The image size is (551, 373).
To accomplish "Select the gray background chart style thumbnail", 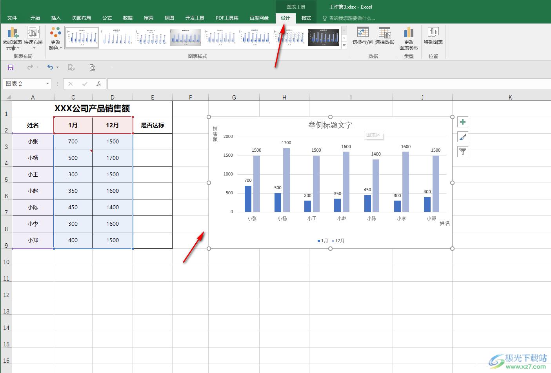I will [185, 37].
